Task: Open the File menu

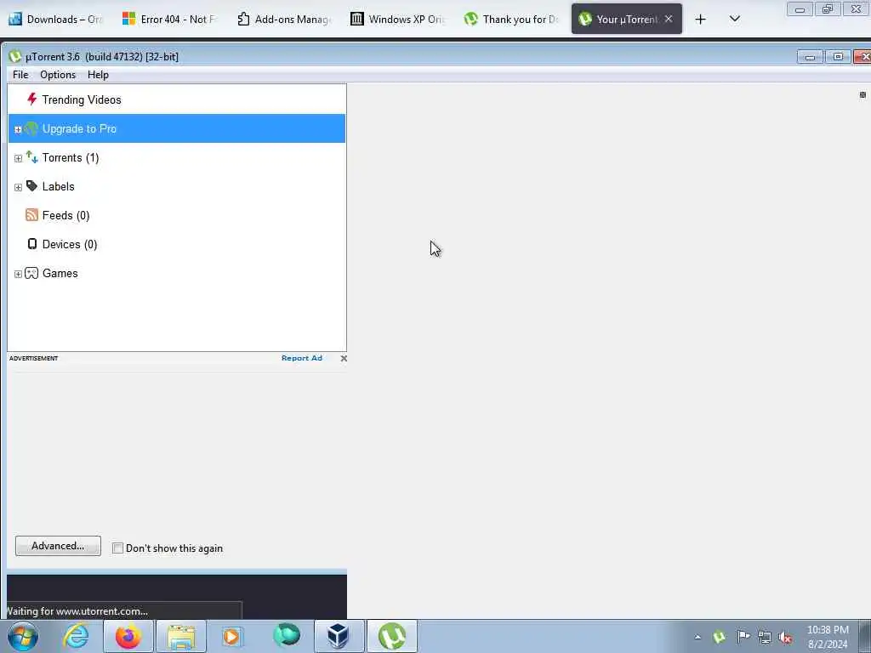Action: (20, 75)
